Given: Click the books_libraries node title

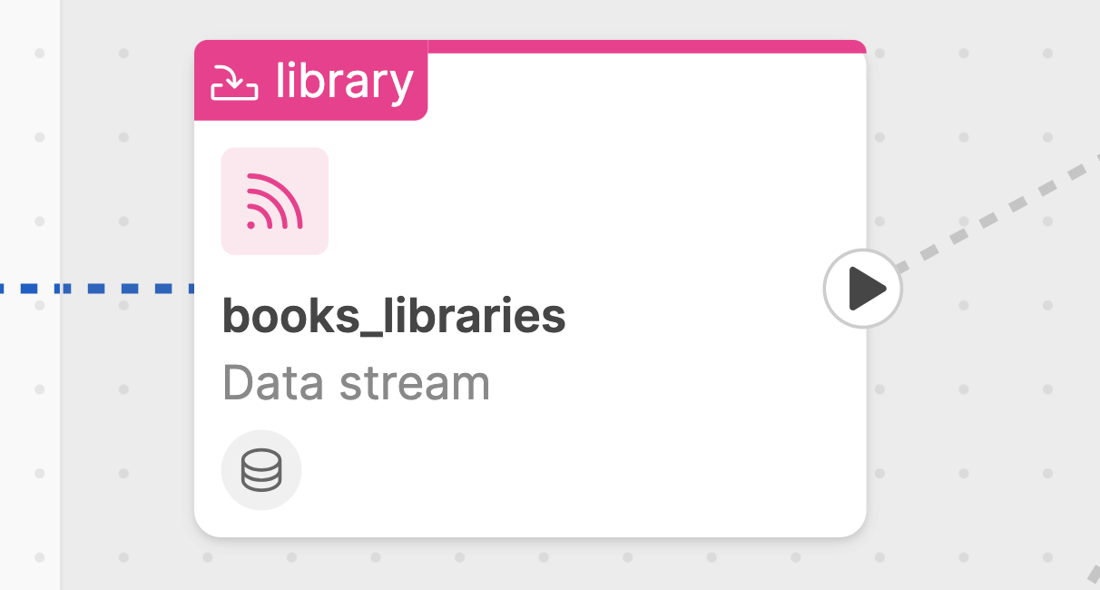Looking at the screenshot, I should click(x=394, y=316).
